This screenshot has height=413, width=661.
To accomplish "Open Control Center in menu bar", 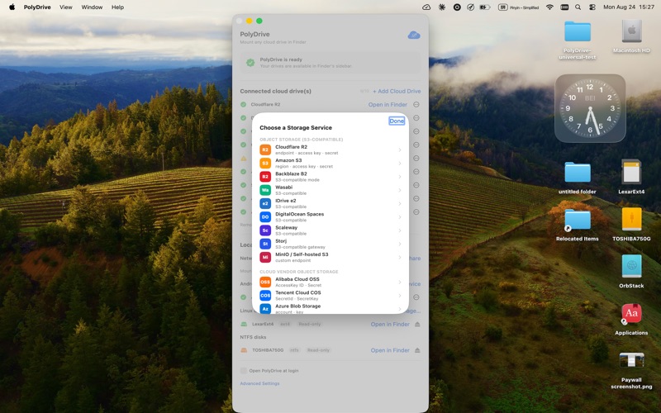I will tap(592, 7).
